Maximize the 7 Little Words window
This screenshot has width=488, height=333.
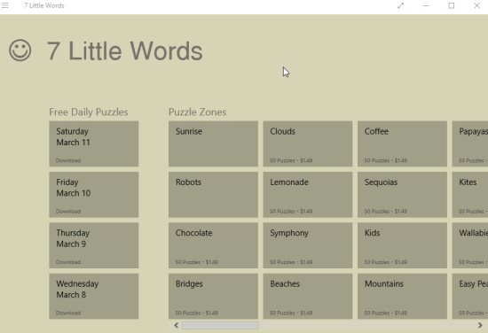tap(452, 5)
